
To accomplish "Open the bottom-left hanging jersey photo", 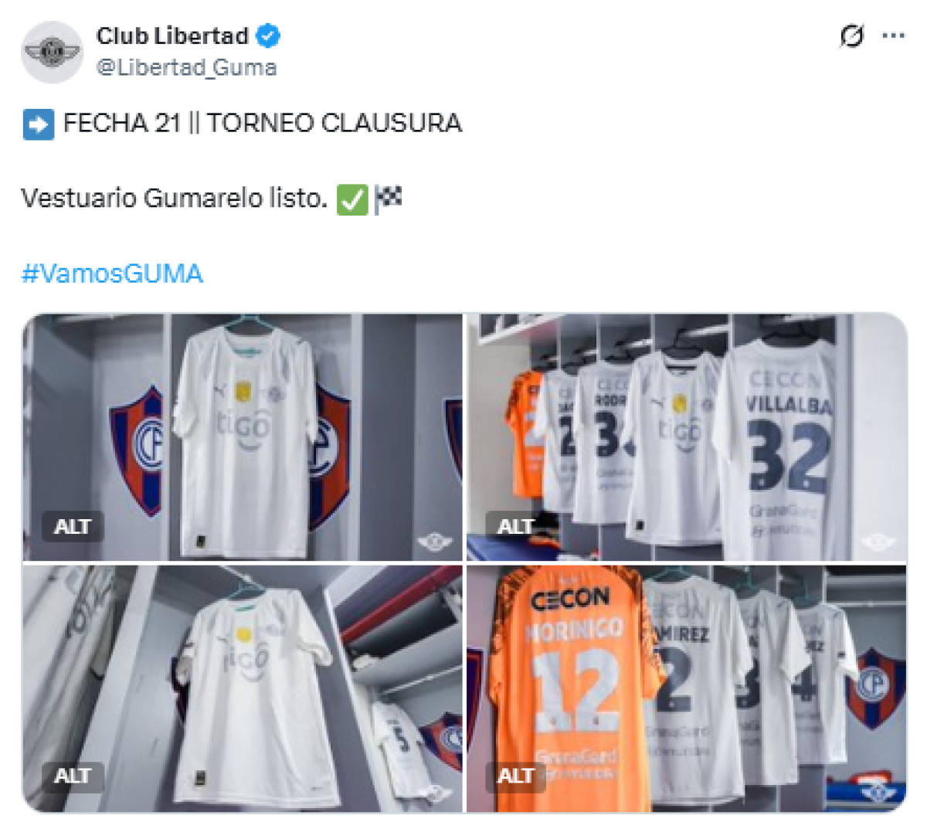I will (242, 688).
